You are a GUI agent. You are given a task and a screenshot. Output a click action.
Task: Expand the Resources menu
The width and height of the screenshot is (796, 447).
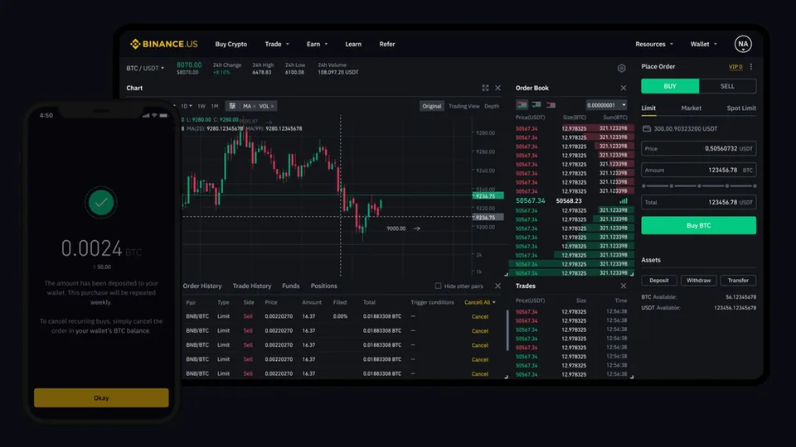(x=654, y=44)
